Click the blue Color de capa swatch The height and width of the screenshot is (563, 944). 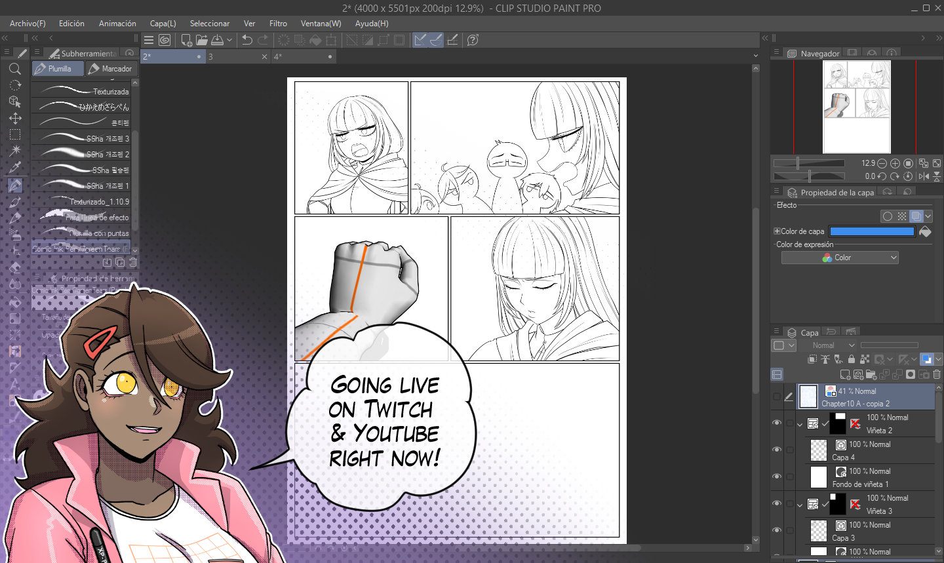pyautogui.click(x=871, y=231)
